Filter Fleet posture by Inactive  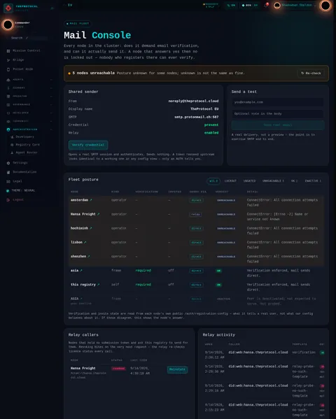pyautogui.click(x=313, y=181)
